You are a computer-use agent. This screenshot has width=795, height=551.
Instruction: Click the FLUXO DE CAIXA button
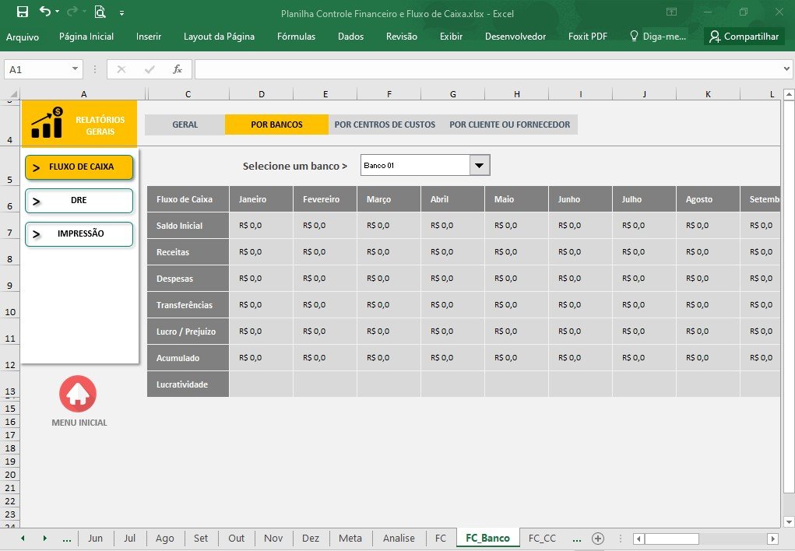tap(79, 167)
